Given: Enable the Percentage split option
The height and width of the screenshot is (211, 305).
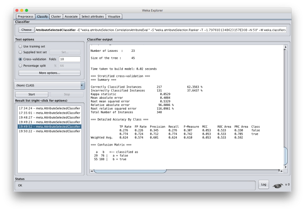Looking at the screenshot, I should 20,65.
